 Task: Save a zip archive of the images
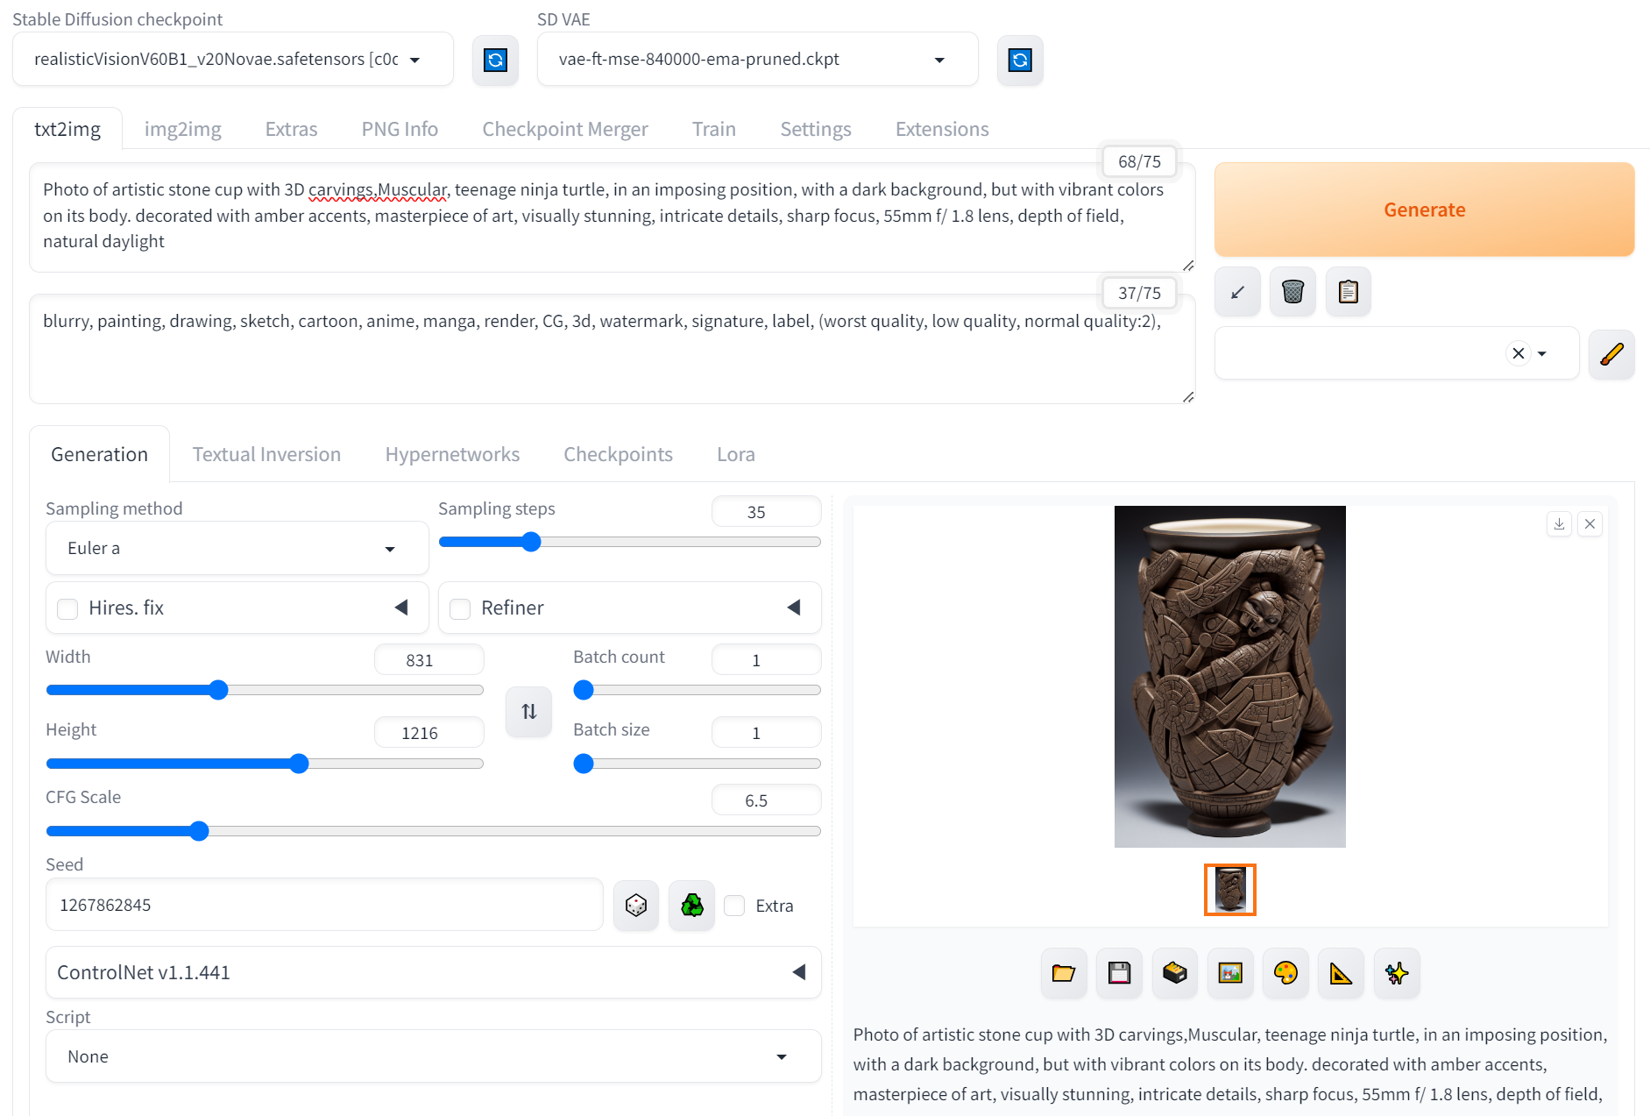coord(1175,972)
